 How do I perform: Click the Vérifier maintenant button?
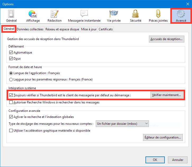166,95
